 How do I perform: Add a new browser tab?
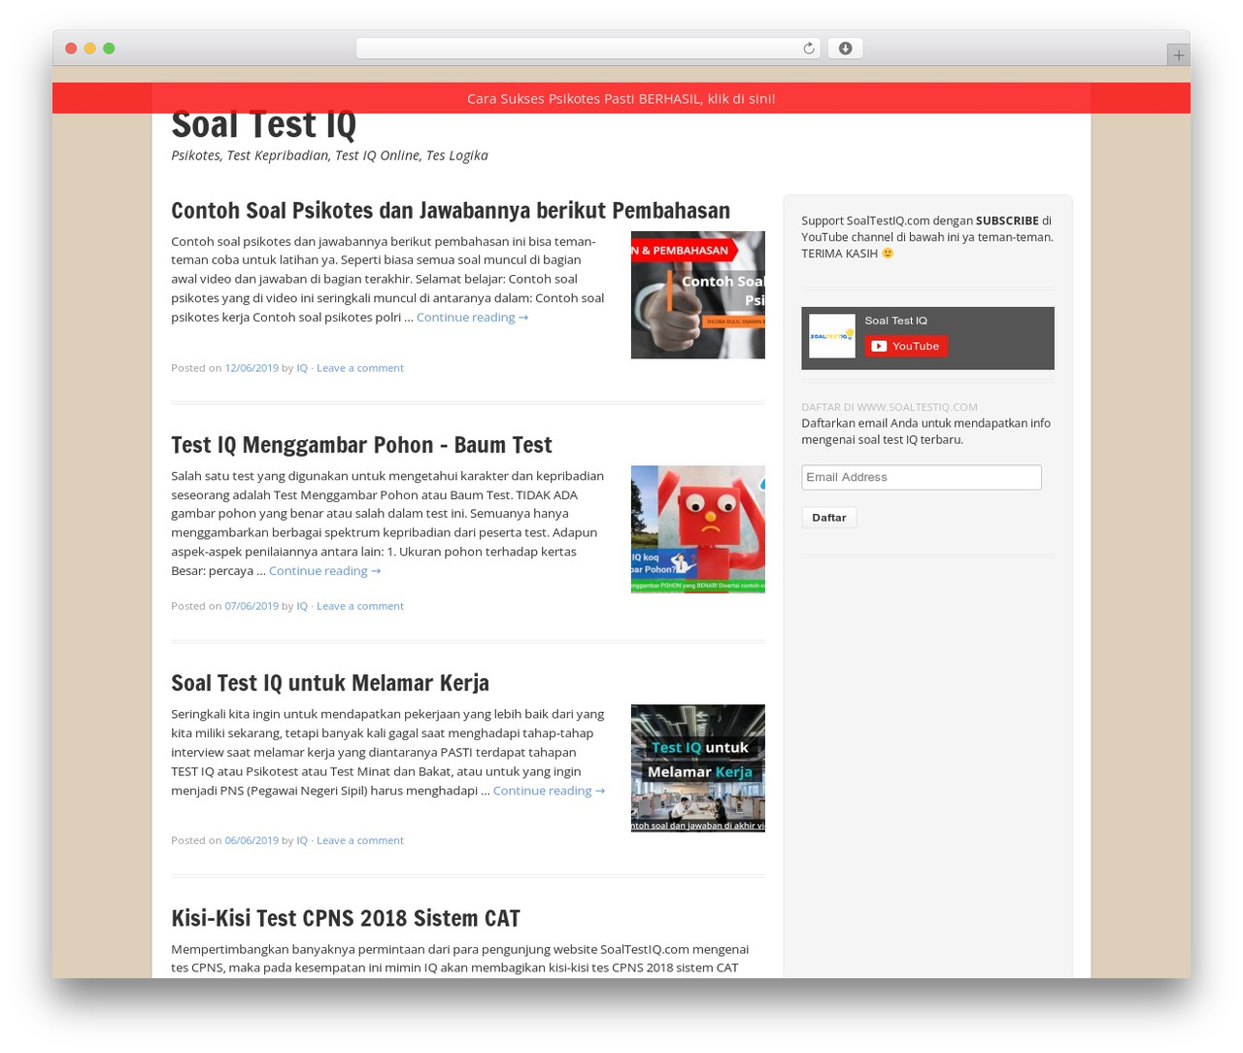[x=1178, y=55]
